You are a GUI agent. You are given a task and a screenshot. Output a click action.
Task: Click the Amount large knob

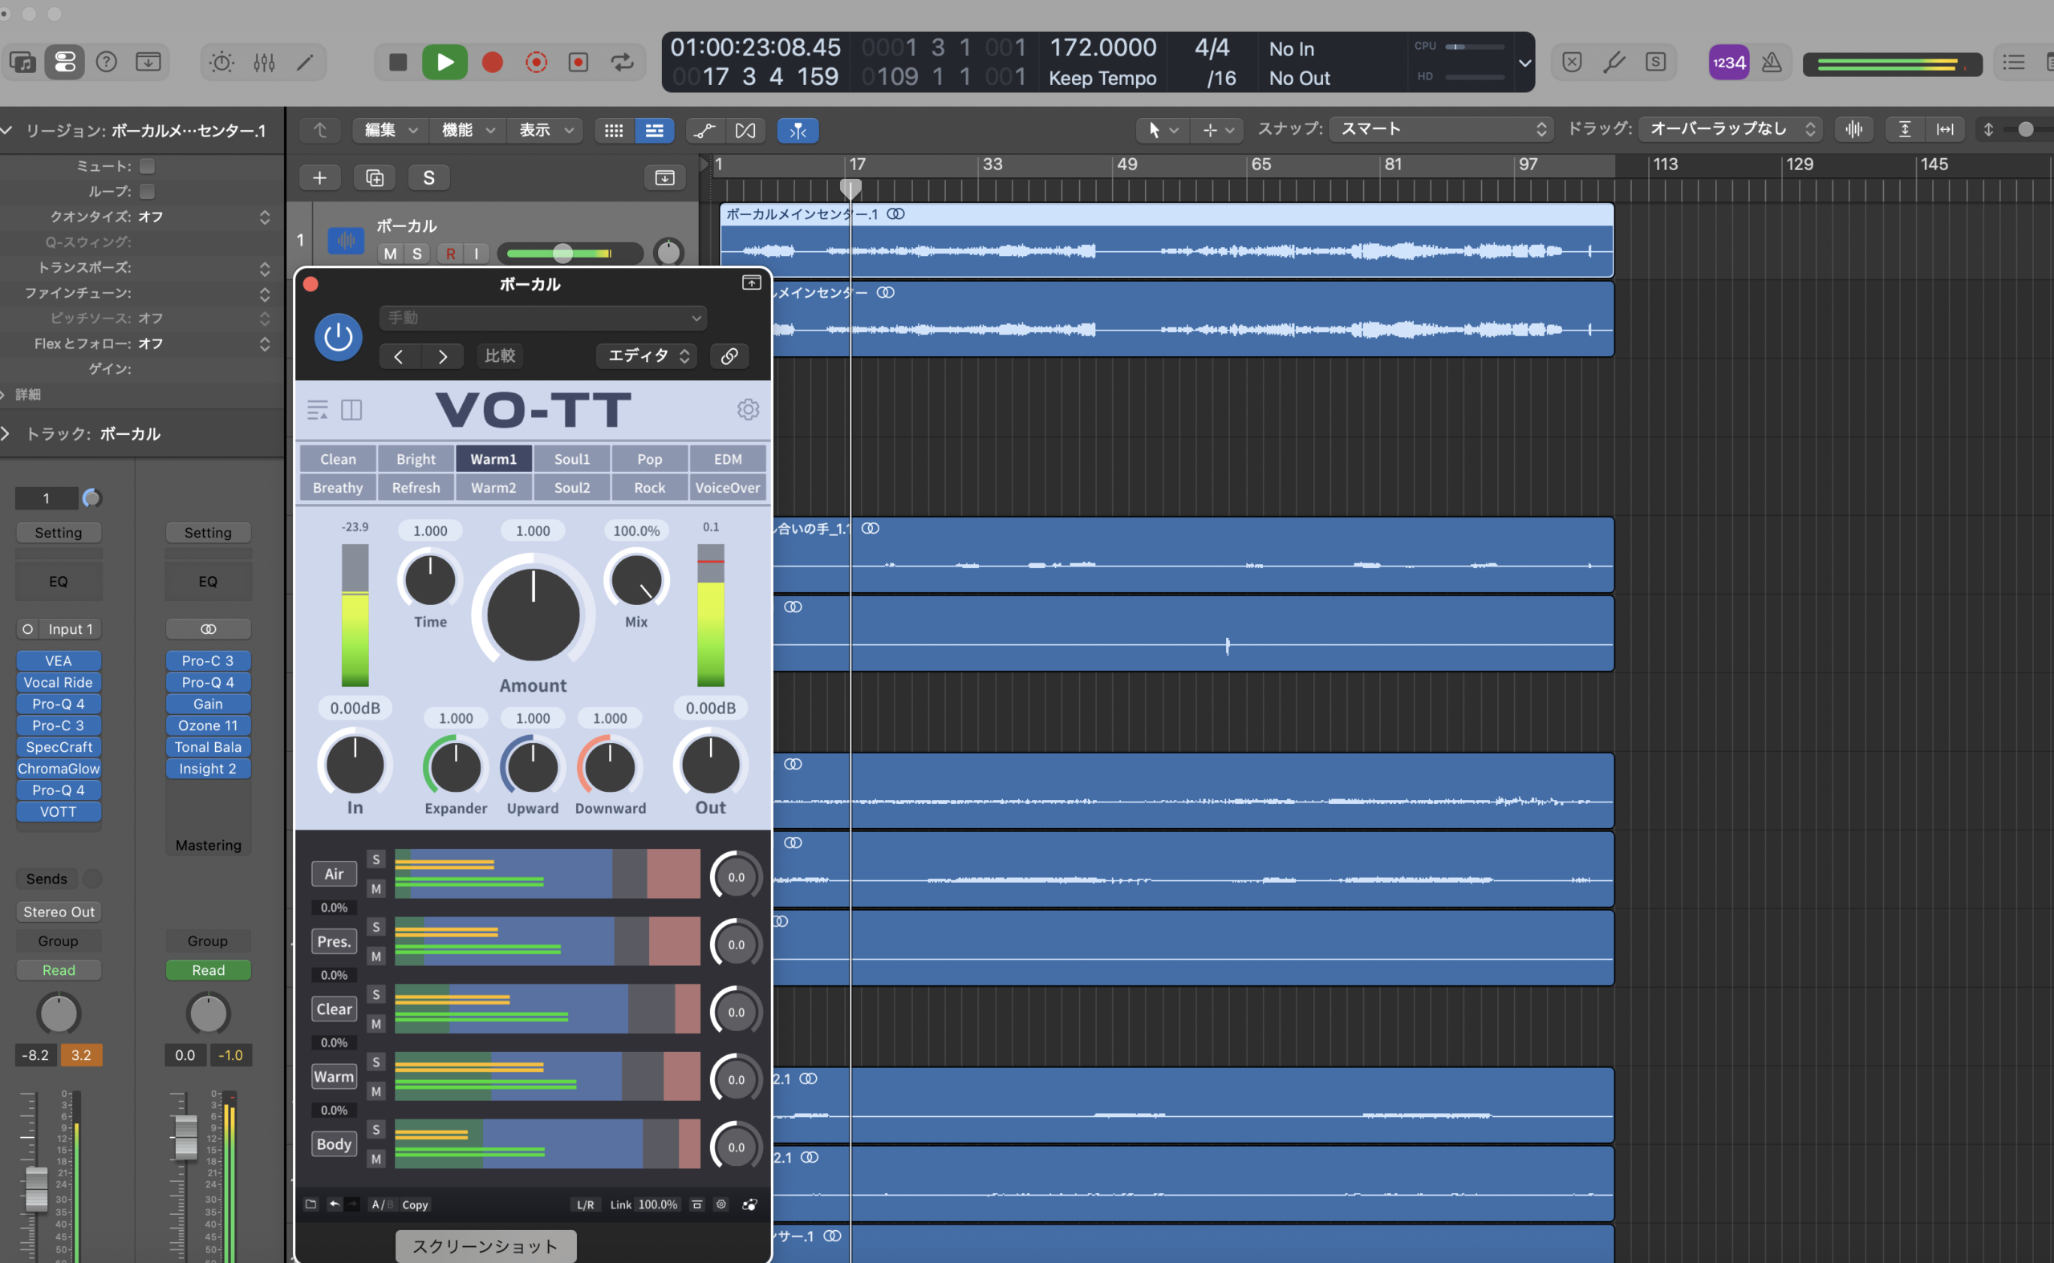[x=533, y=613]
